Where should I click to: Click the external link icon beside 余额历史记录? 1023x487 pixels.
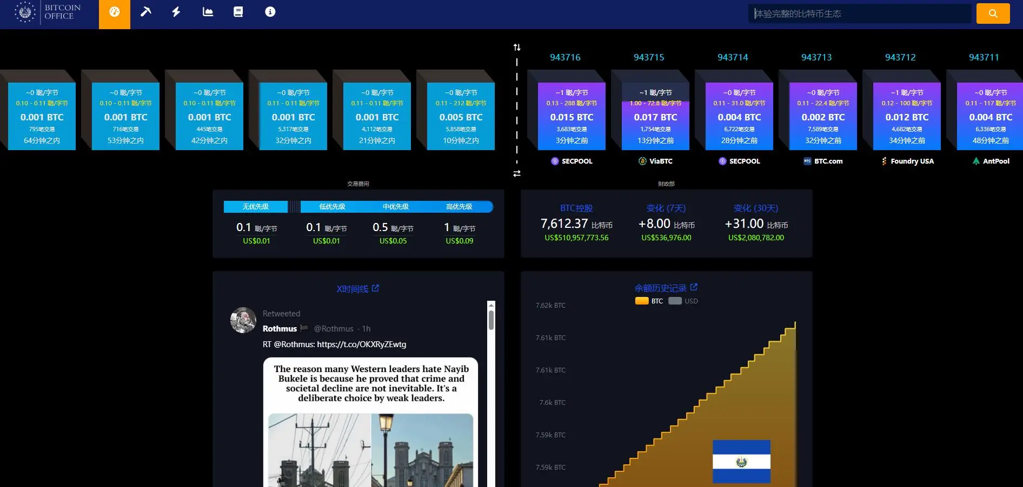[x=694, y=287]
